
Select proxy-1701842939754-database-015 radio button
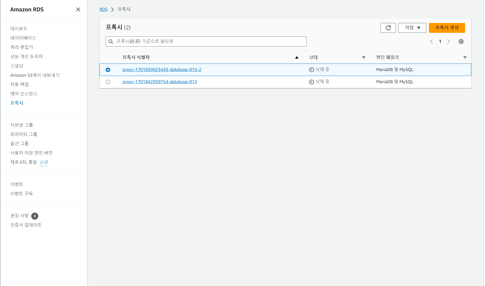[108, 82]
